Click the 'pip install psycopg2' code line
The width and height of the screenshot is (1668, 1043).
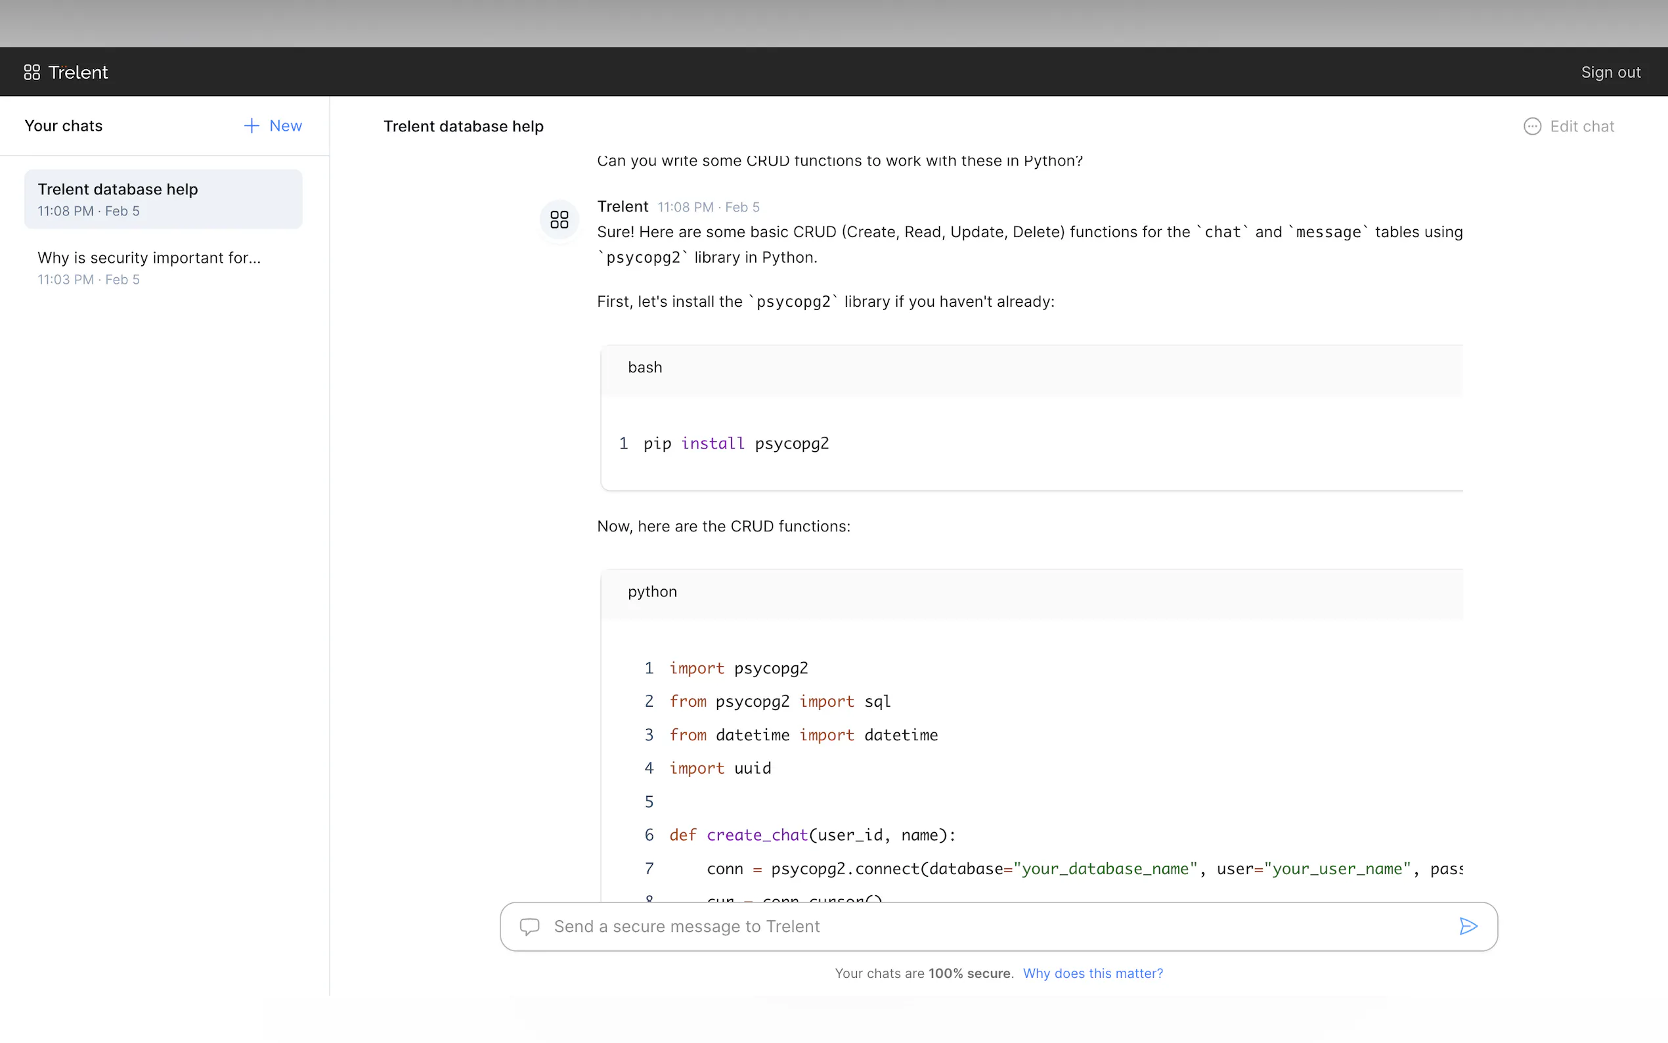click(735, 443)
